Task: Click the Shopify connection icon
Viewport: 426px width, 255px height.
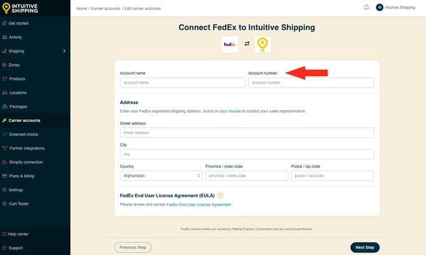Action: click(4, 162)
